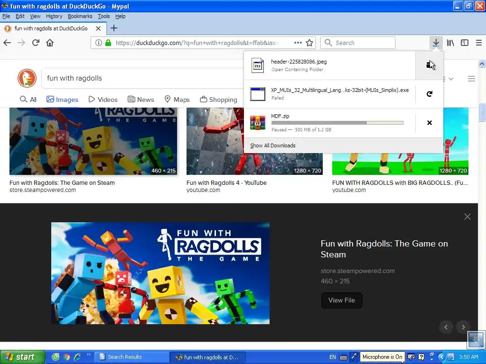Open the Bookmarks menu

80,16
